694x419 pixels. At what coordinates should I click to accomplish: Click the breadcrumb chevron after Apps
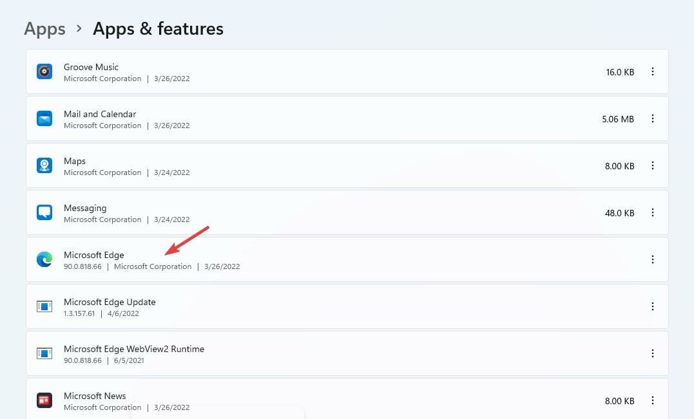79,29
